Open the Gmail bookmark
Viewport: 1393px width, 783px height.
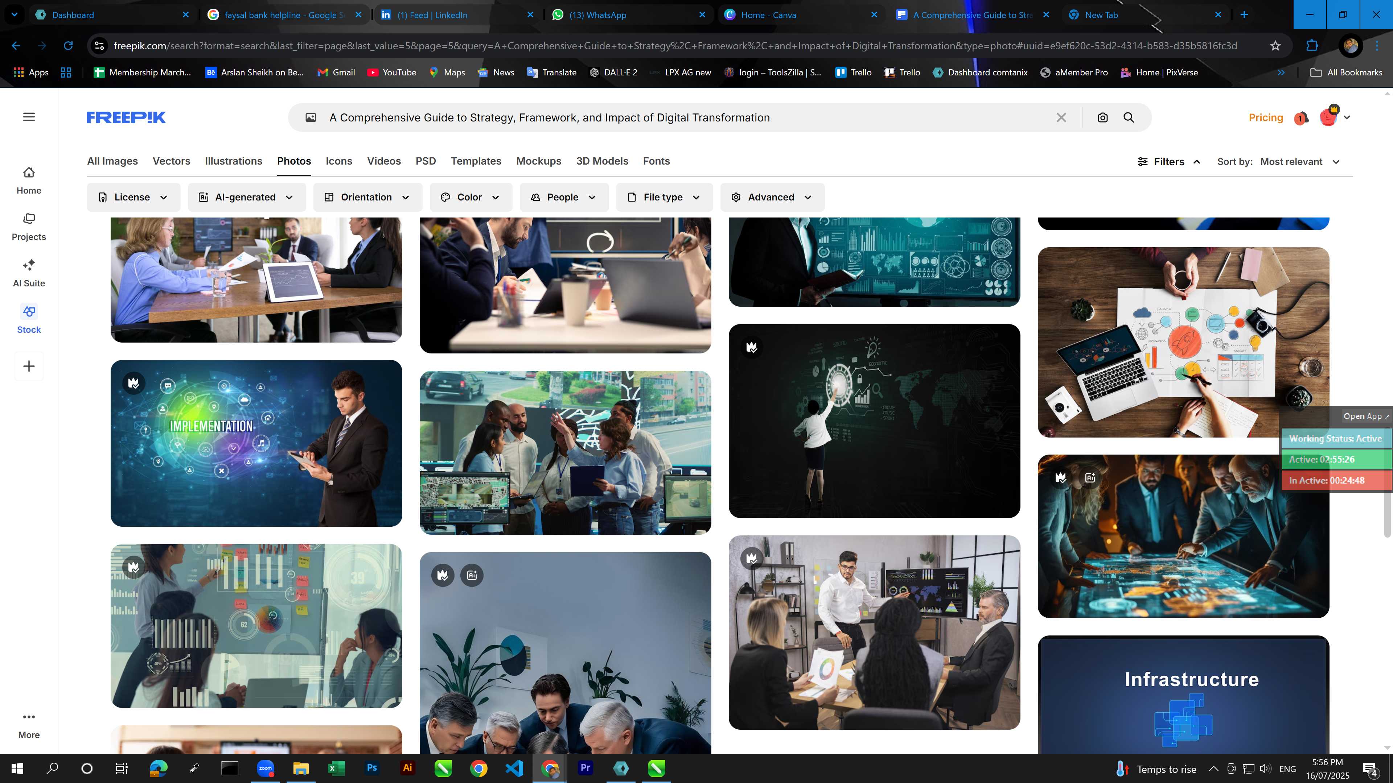point(336,72)
